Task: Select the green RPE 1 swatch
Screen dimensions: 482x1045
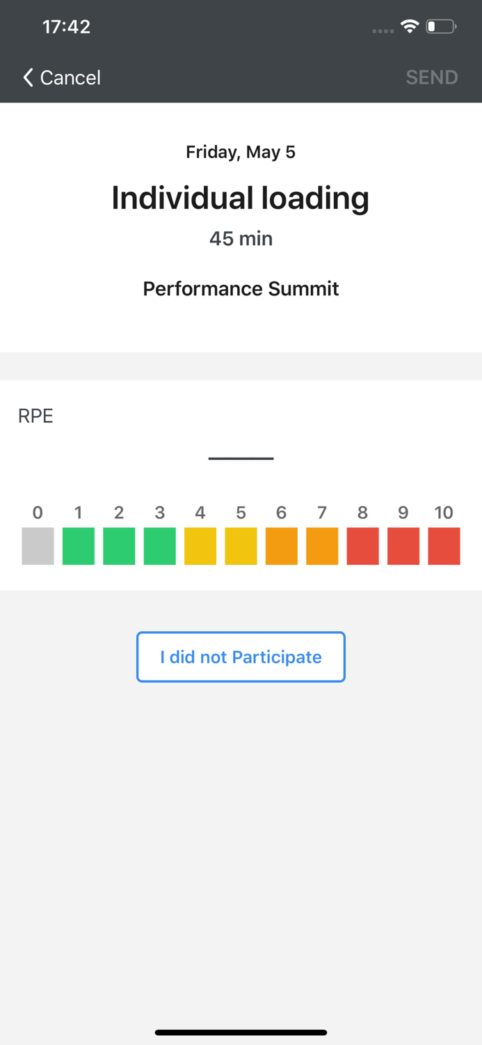Action: pyautogui.click(x=79, y=545)
